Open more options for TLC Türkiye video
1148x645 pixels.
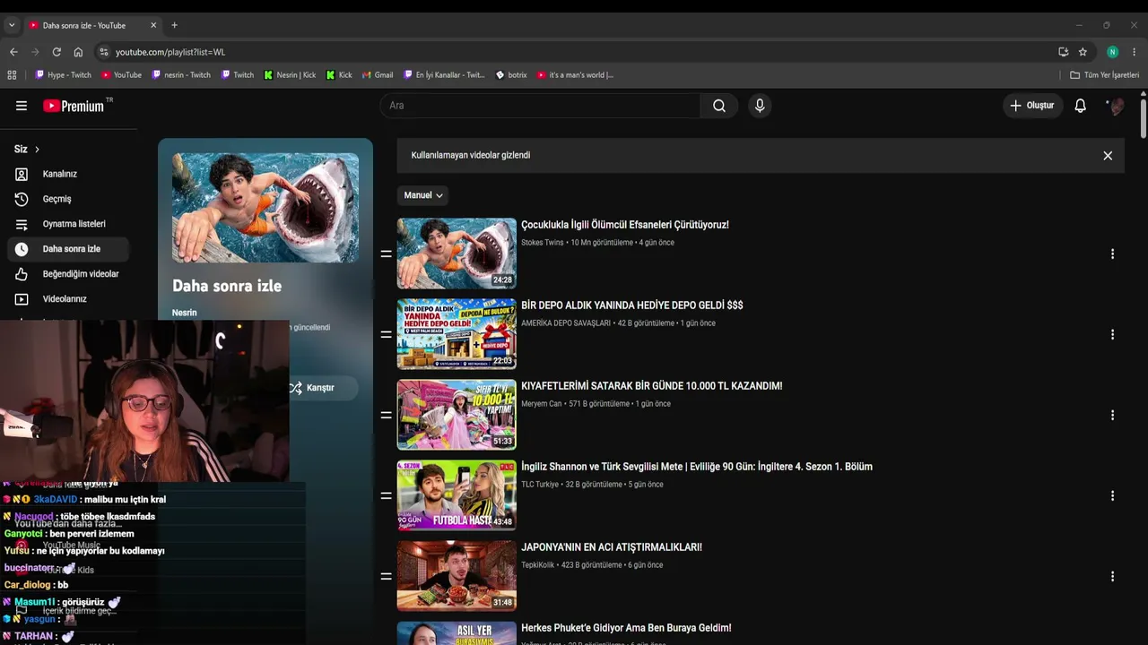click(x=1112, y=495)
